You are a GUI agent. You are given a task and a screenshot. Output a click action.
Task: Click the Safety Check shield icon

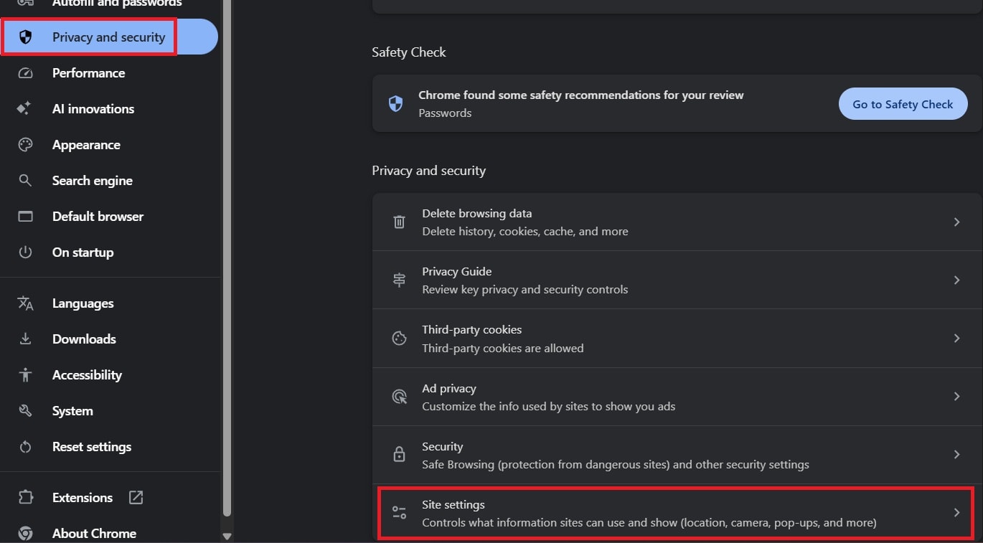pyautogui.click(x=395, y=104)
